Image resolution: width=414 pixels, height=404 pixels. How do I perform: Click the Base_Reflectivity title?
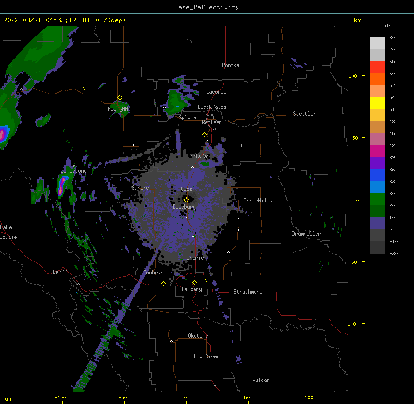pos(207,7)
